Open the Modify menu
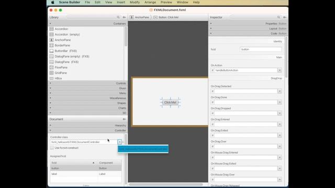The width and height of the screenshot is (335, 188). click(135, 2)
